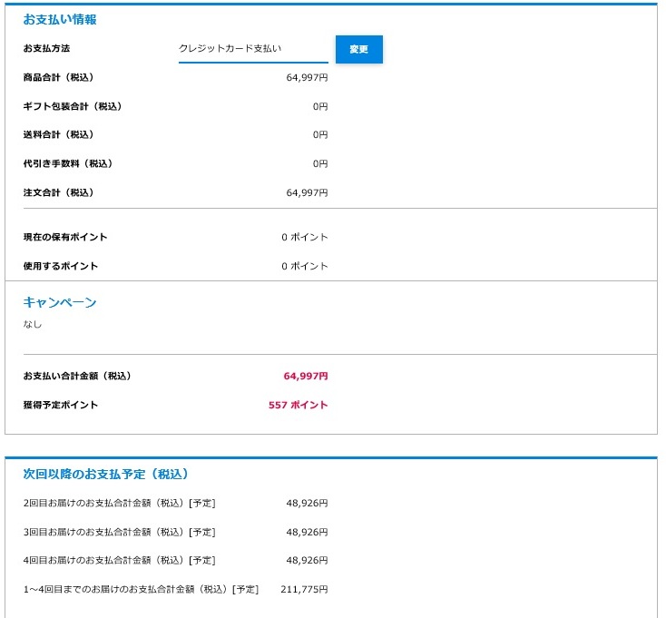The width and height of the screenshot is (666, 618).
Task: Click the 2回目お届け payment row amount
Action: (x=307, y=504)
